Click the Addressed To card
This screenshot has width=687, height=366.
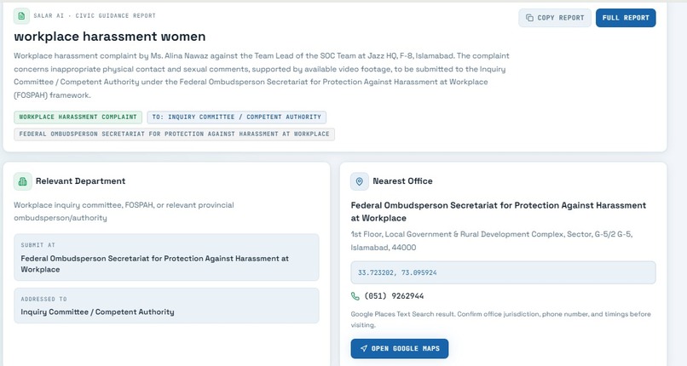pos(166,306)
